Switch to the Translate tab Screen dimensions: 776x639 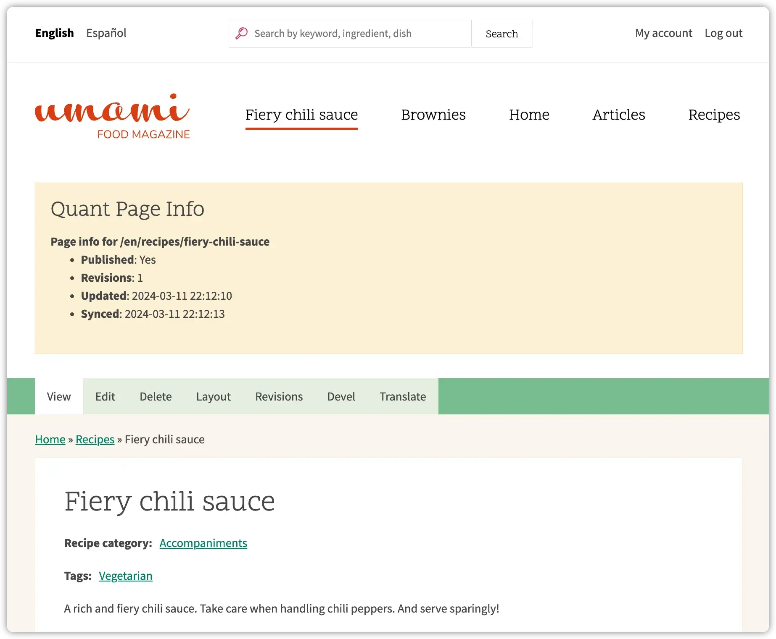pyautogui.click(x=402, y=396)
